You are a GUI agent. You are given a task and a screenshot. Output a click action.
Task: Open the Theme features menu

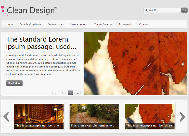coord(103,24)
